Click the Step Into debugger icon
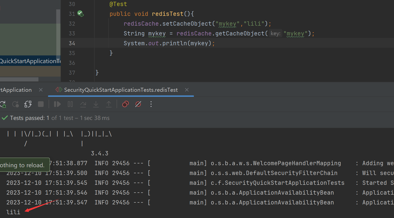This screenshot has width=394, height=218. click(96, 104)
